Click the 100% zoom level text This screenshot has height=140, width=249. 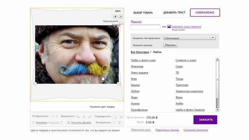(x=117, y=11)
